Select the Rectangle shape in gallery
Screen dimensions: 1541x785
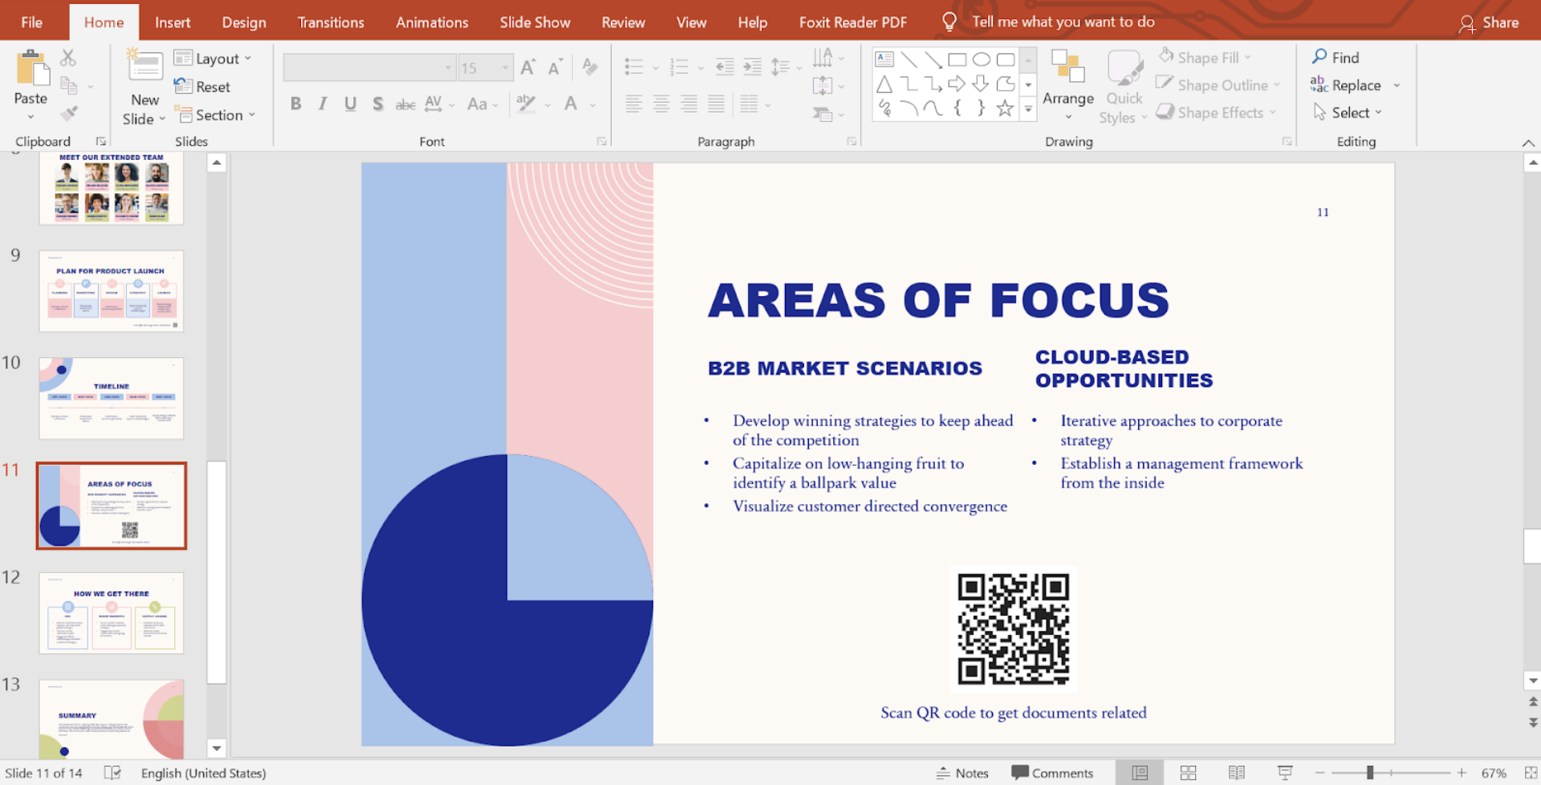coord(957,59)
